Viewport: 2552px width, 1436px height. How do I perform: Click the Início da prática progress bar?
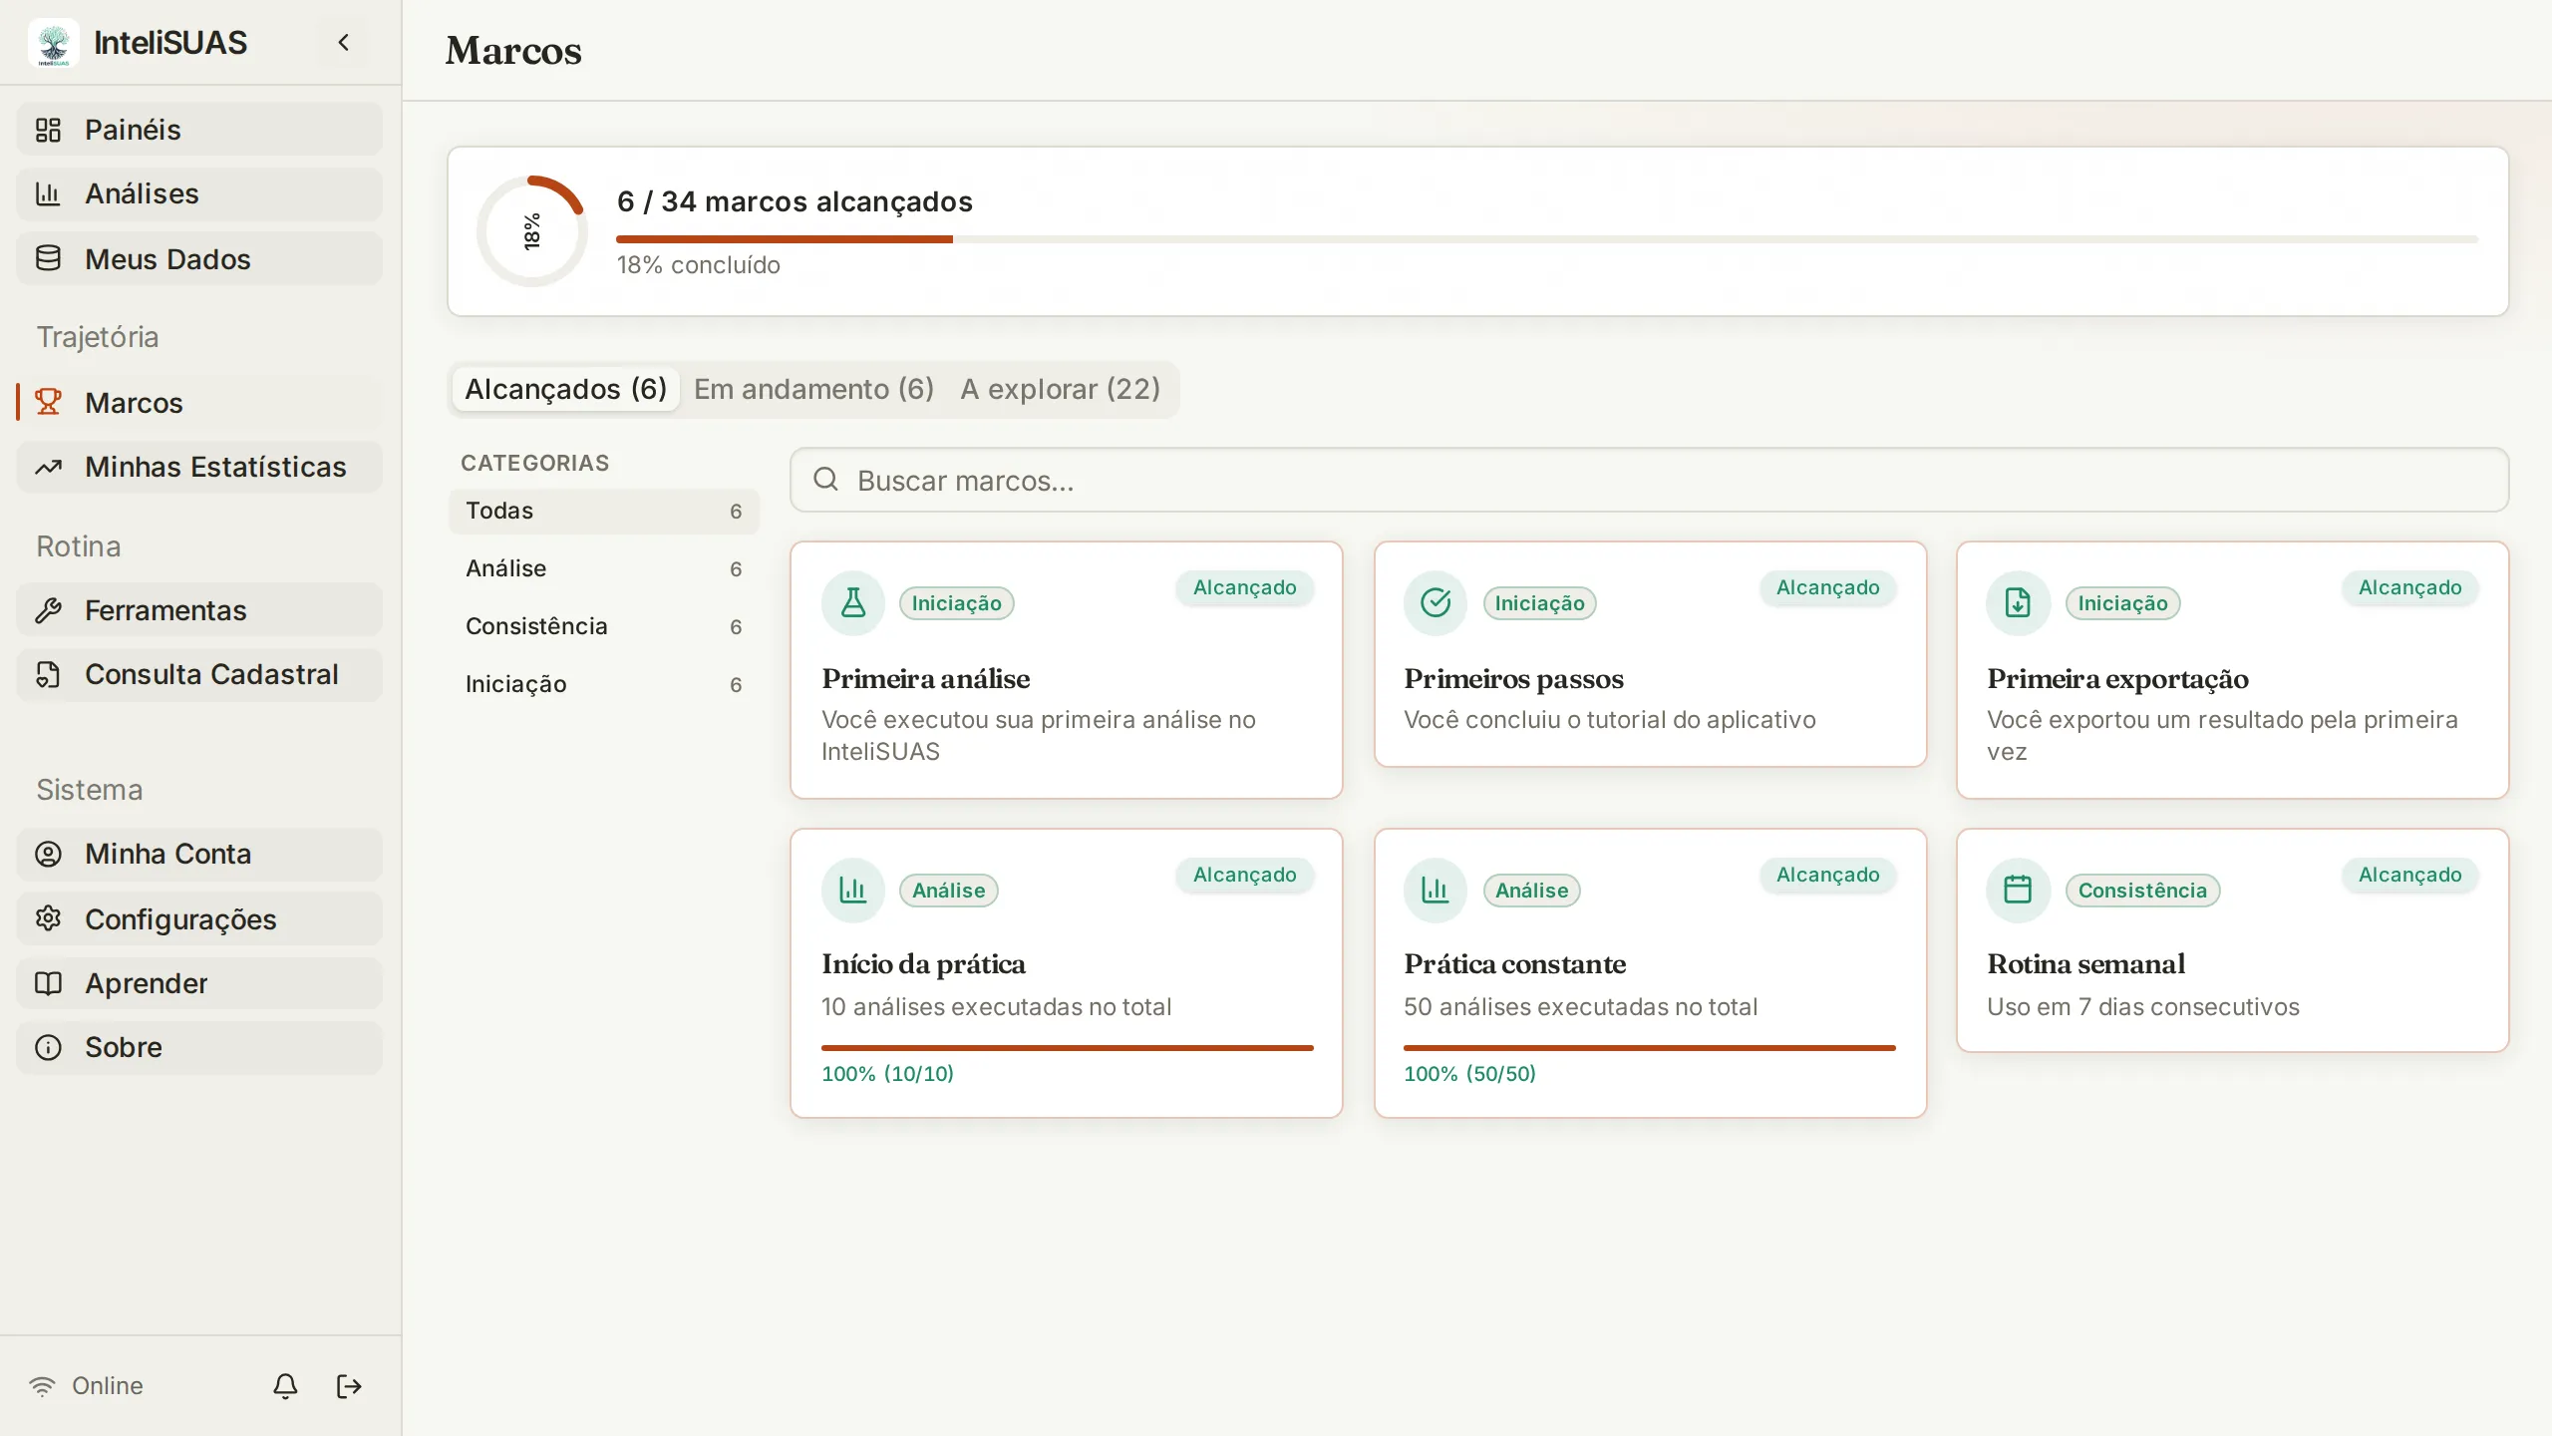pos(1067,1048)
